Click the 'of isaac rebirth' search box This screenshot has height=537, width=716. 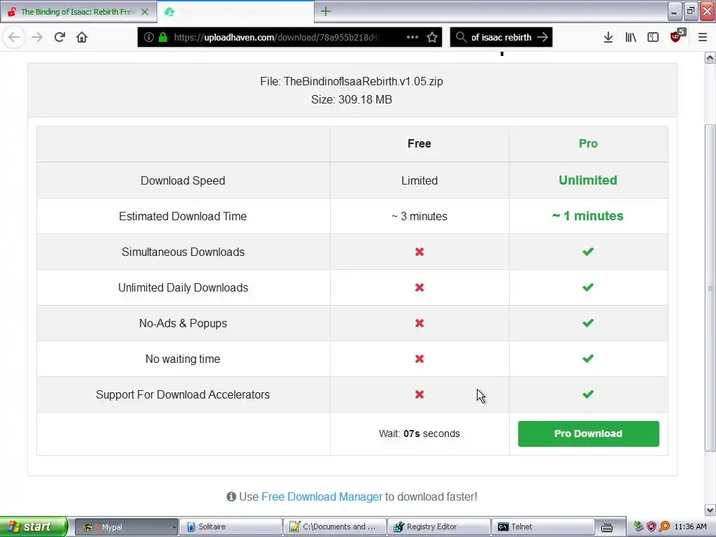501,37
